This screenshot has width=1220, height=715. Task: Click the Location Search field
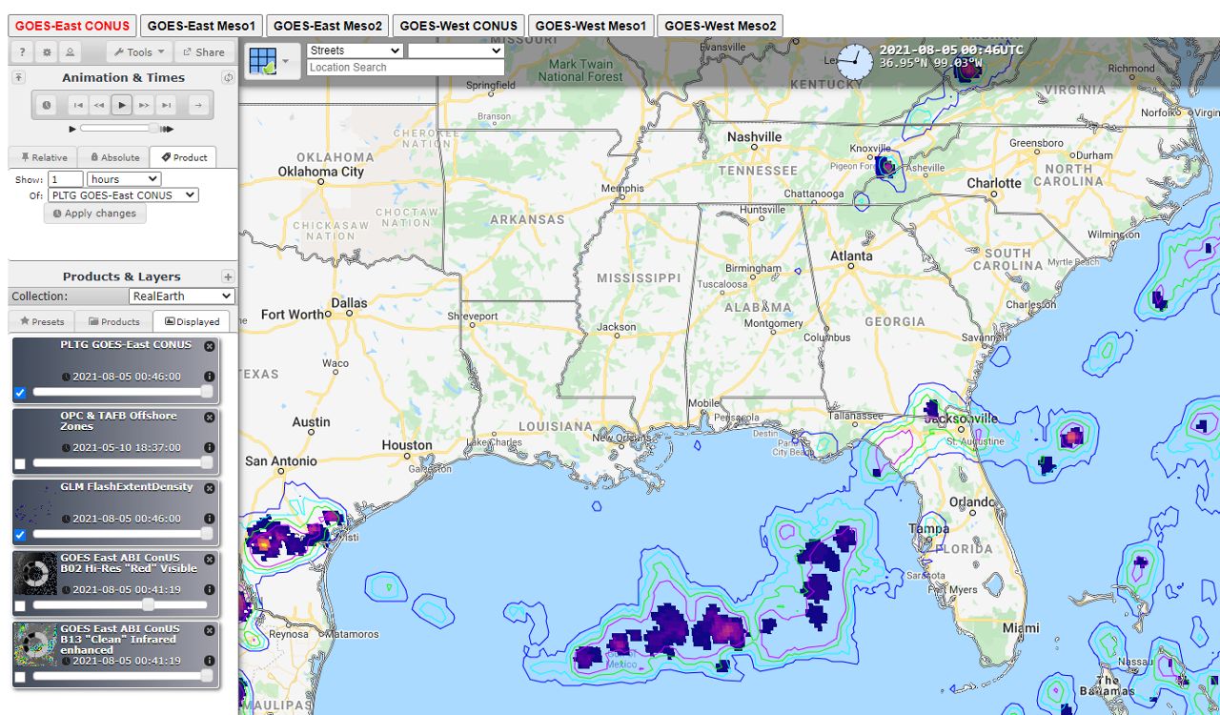click(x=405, y=68)
